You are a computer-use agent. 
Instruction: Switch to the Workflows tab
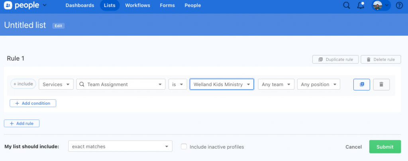point(137,6)
